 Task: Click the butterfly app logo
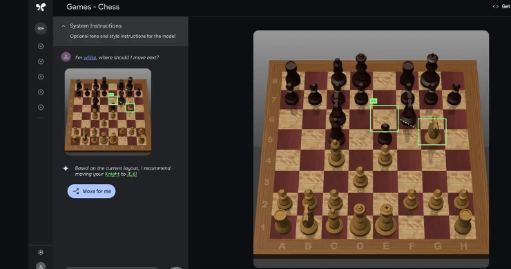41,7
